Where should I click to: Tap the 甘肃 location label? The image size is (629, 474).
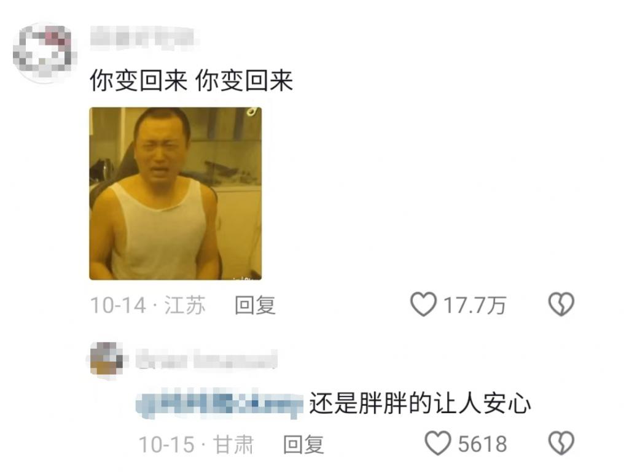coord(233,445)
